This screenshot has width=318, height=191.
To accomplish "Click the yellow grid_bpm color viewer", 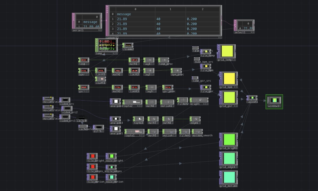I will coord(229,78).
